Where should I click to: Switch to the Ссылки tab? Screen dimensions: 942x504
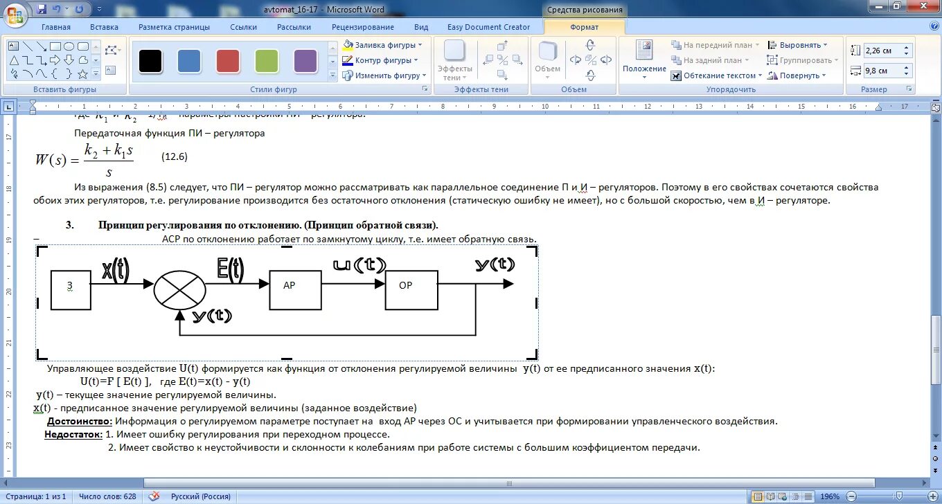(x=244, y=27)
